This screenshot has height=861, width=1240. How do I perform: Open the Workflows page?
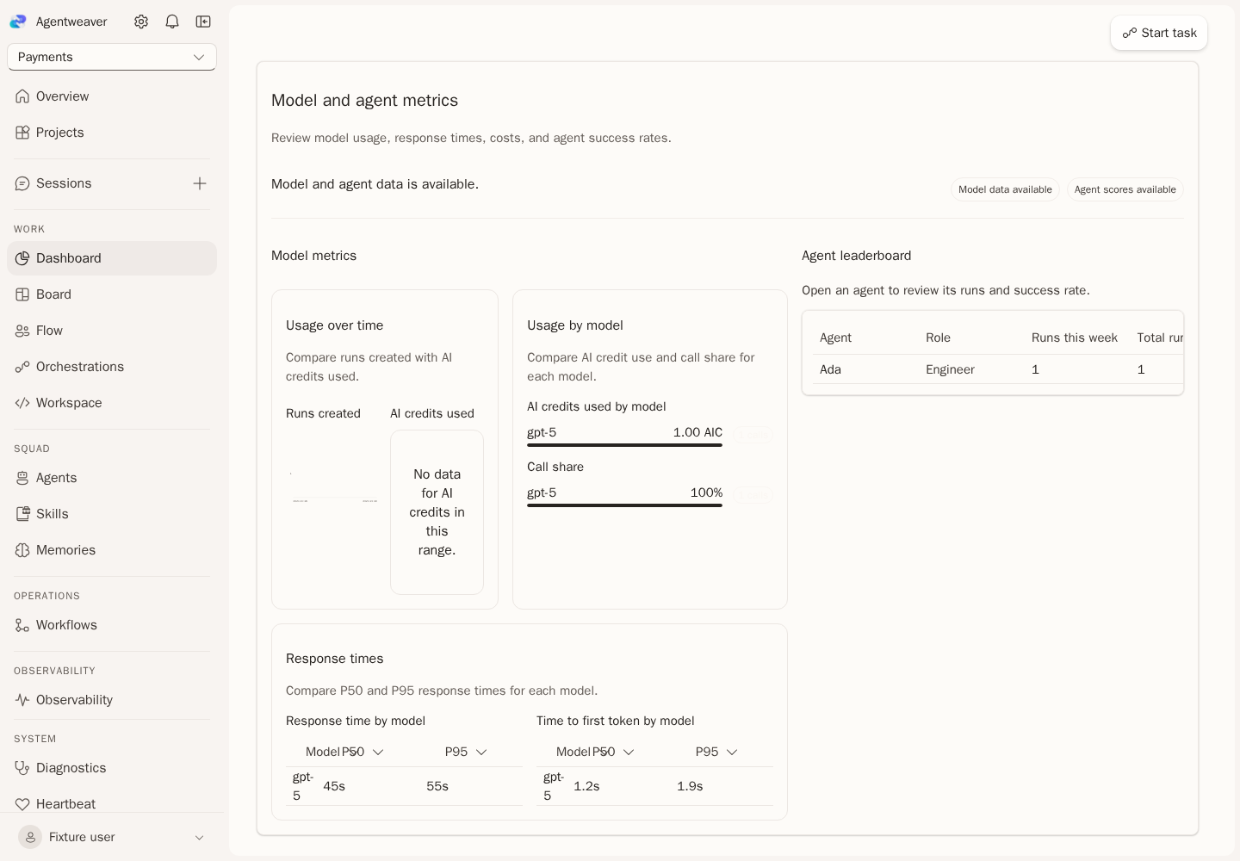[112, 625]
